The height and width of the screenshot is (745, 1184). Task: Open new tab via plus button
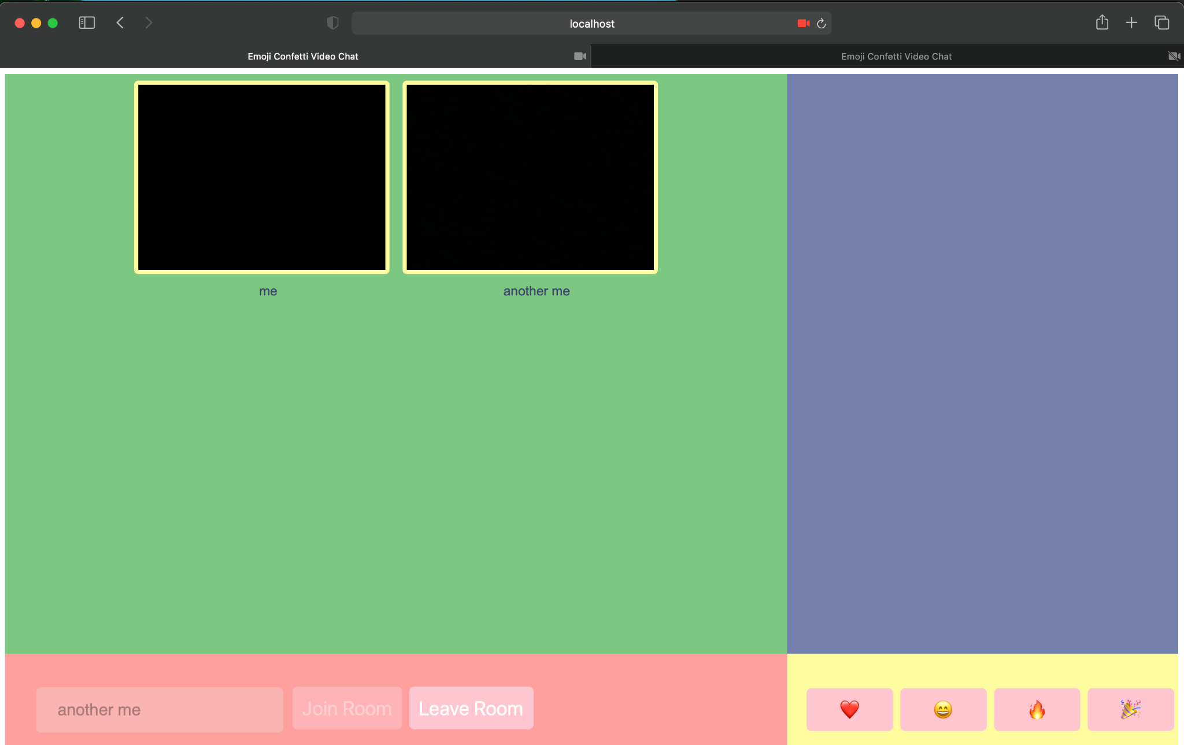1131,23
